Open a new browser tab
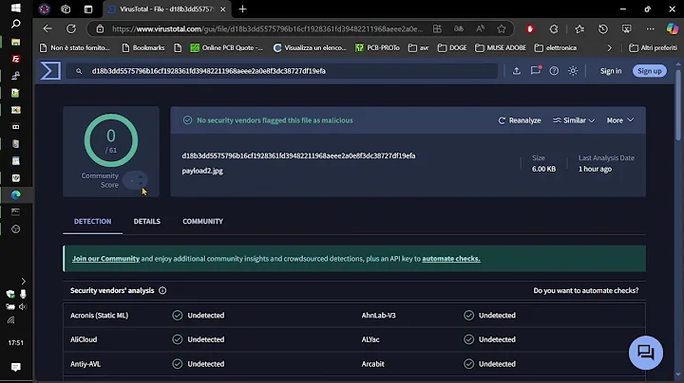Screen dimensions: 684x383 (242, 9)
